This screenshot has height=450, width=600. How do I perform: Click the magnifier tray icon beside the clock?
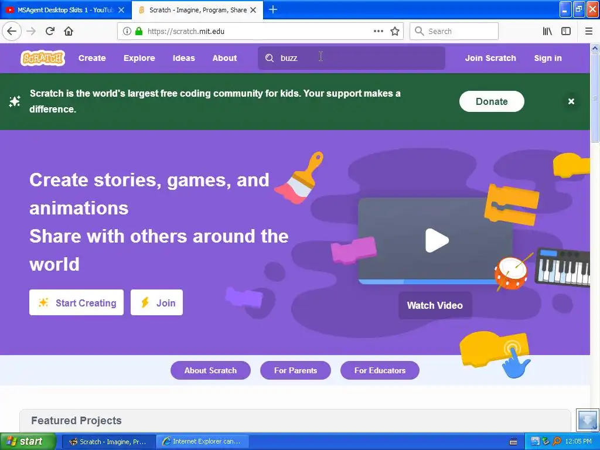[557, 441]
